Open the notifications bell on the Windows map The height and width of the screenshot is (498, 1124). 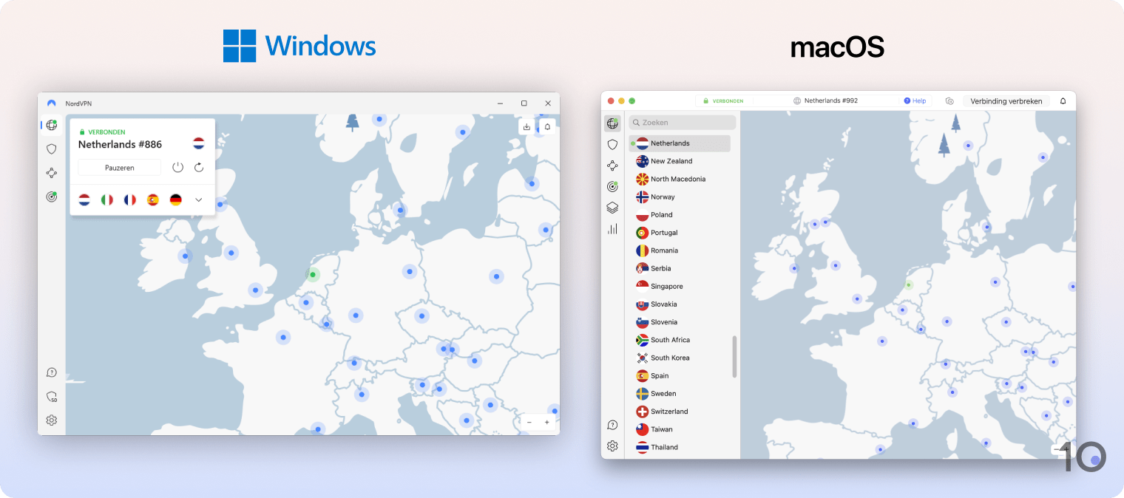[547, 126]
